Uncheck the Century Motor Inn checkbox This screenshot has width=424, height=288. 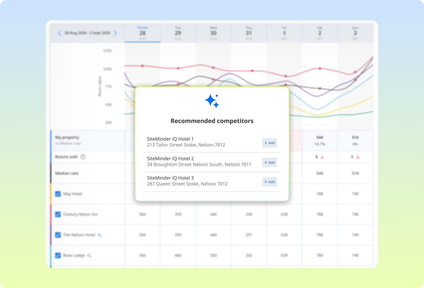(x=58, y=214)
